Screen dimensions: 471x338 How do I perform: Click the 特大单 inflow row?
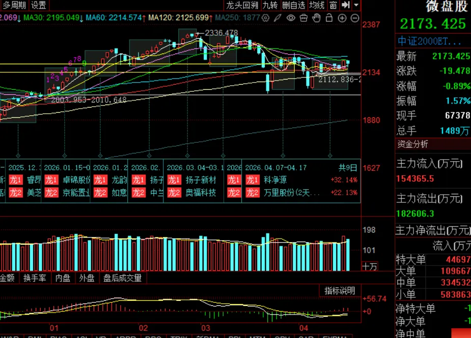(433, 259)
